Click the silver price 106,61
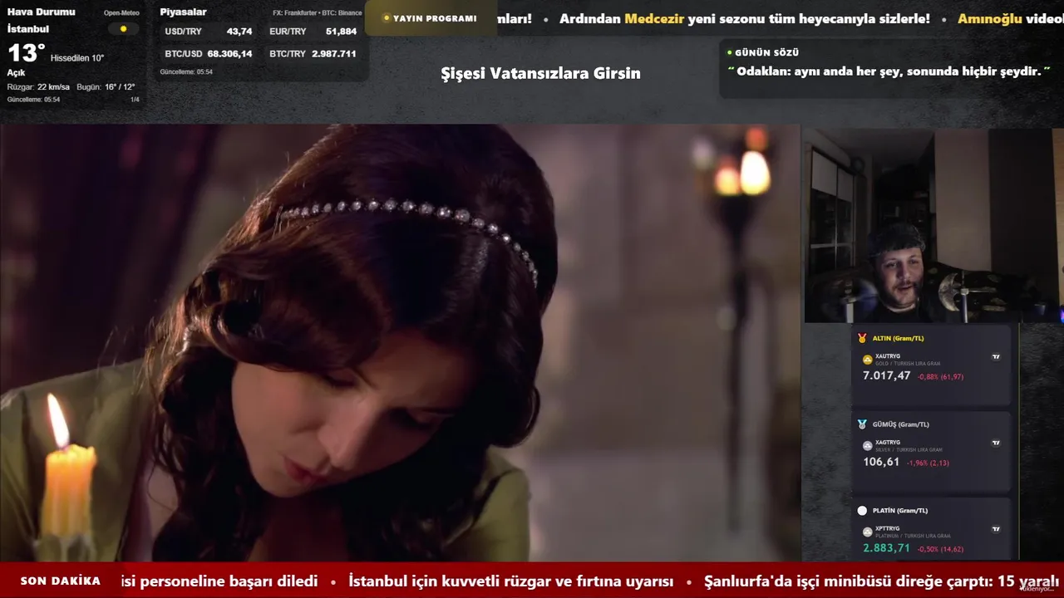 pos(881,462)
